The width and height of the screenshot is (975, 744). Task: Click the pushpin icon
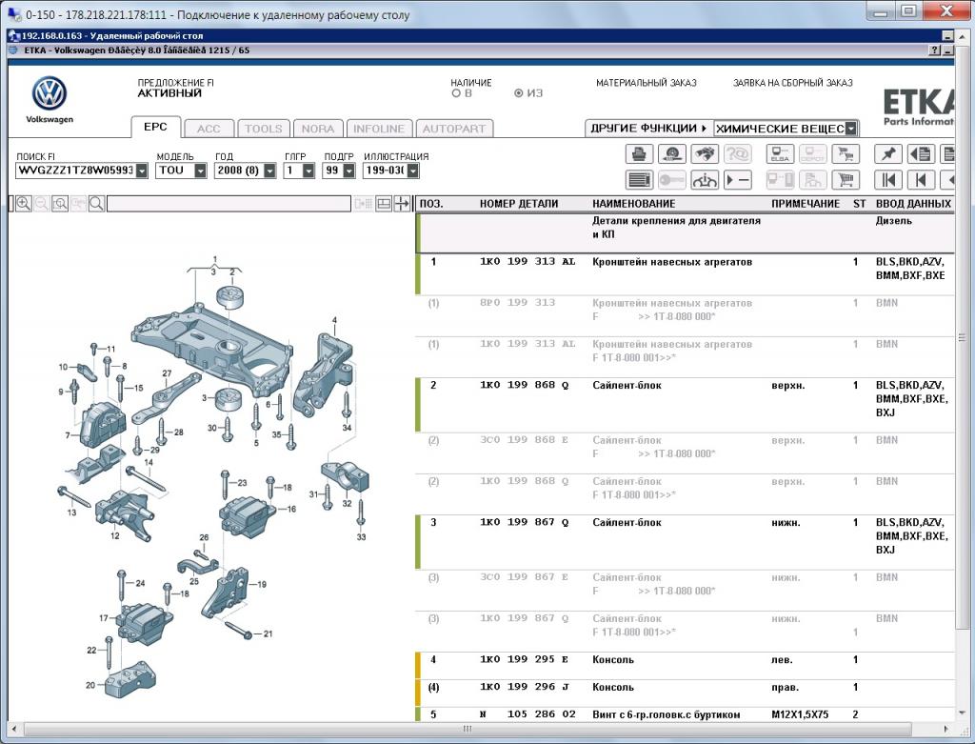point(888,153)
